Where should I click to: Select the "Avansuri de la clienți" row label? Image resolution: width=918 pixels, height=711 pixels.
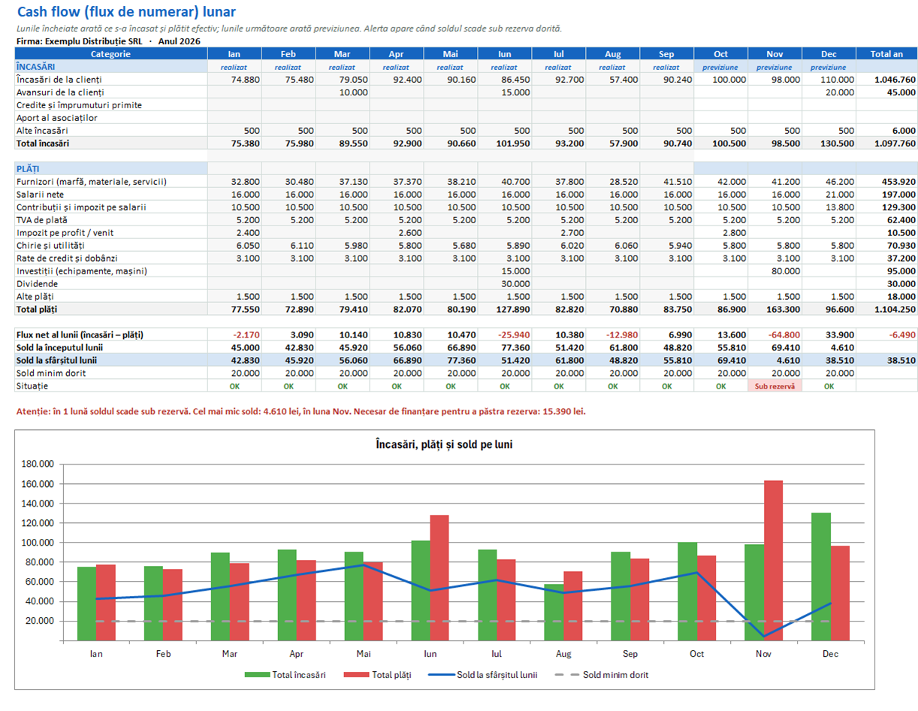tap(60, 92)
